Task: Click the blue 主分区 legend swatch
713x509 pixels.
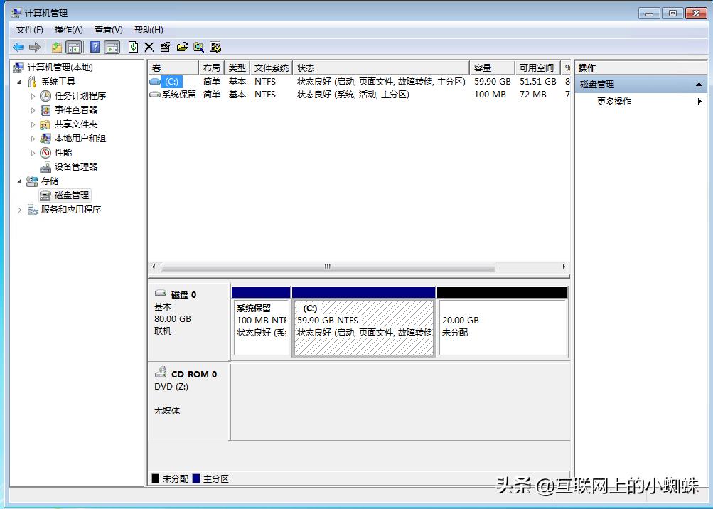Action: (x=196, y=478)
